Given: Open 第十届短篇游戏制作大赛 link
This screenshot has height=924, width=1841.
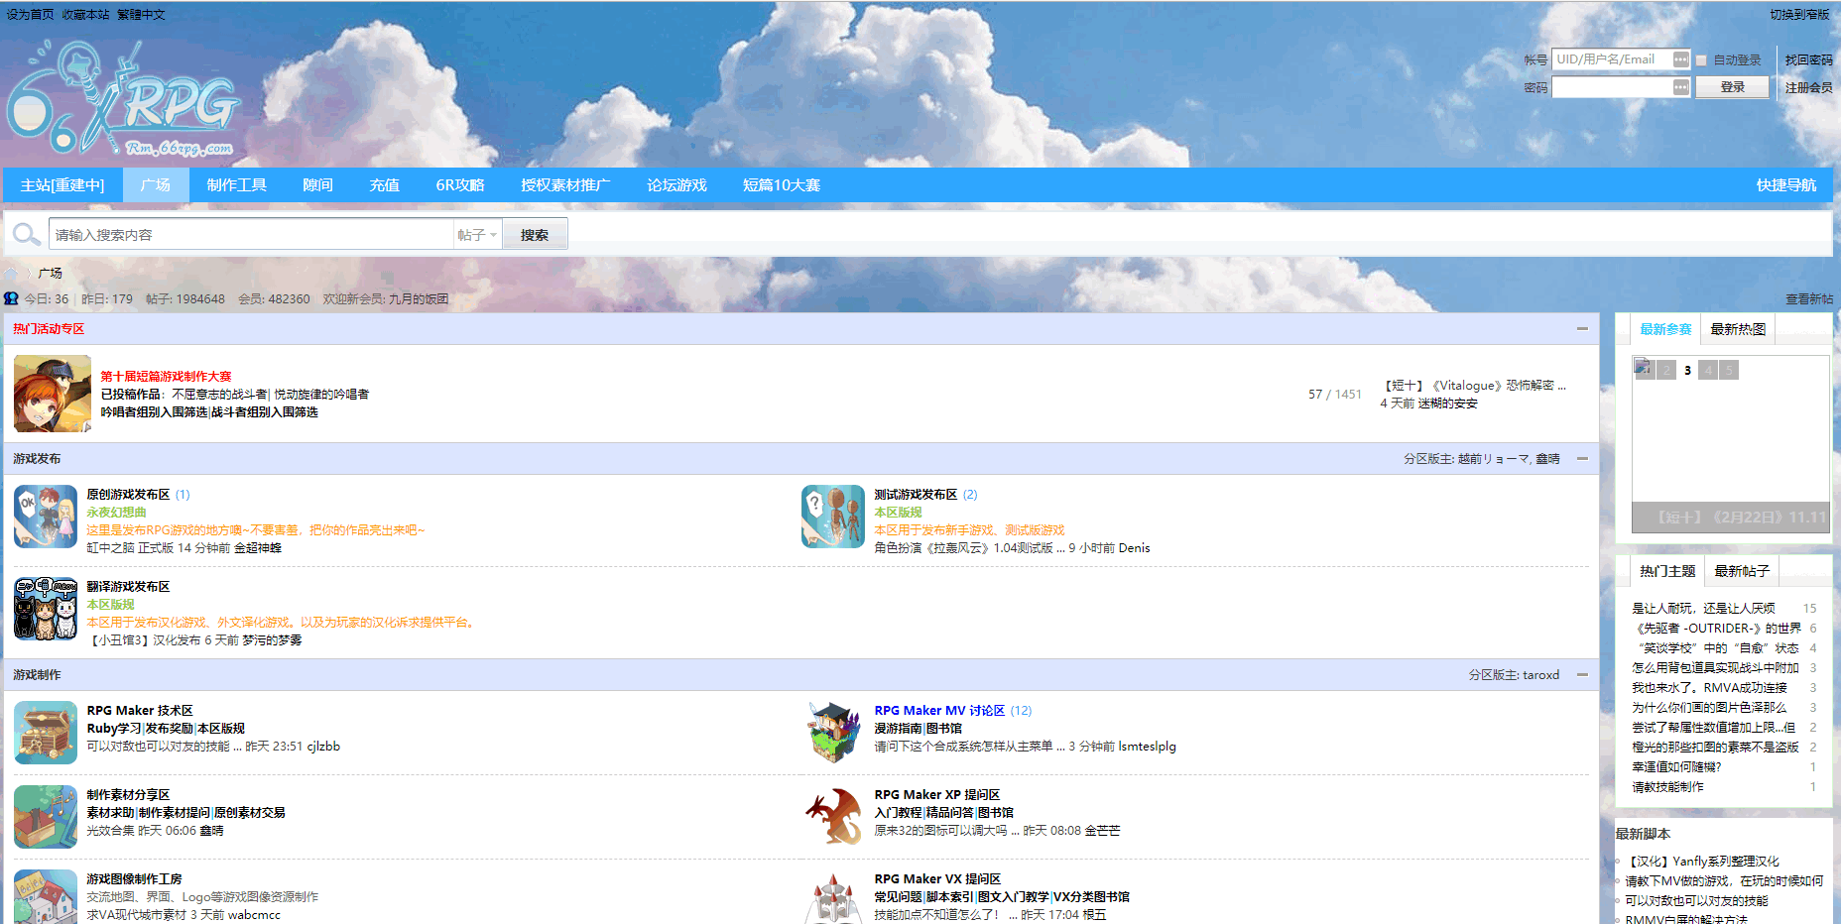Looking at the screenshot, I should (166, 377).
